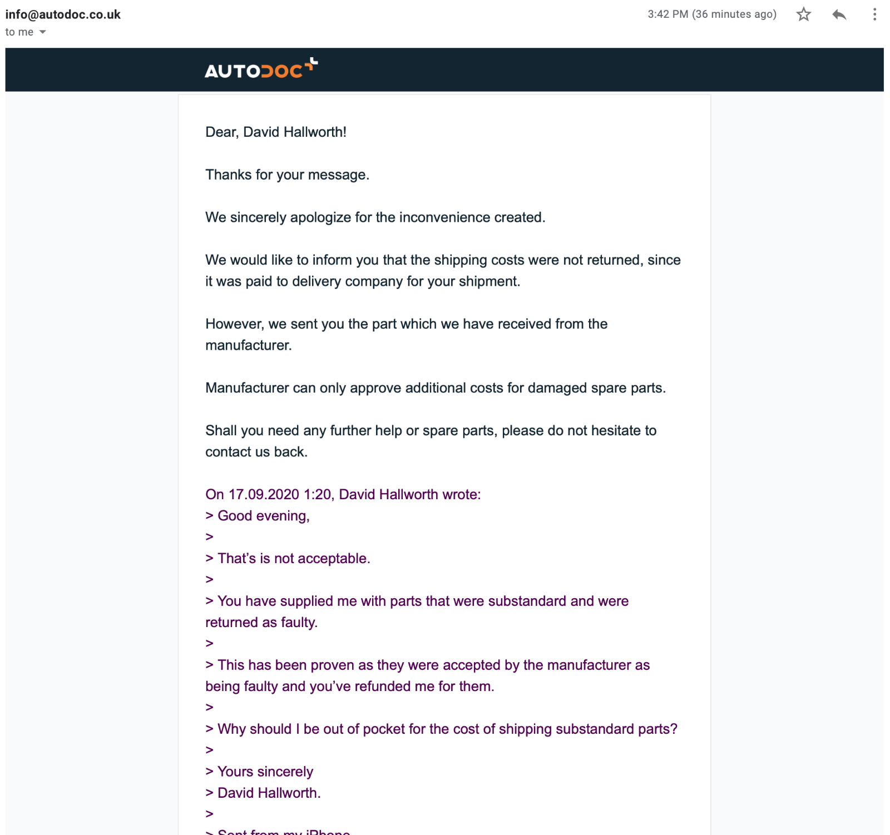890x835 pixels.
Task: Click the "Dear, David Hallworth!" greeting
Action: pos(276,132)
